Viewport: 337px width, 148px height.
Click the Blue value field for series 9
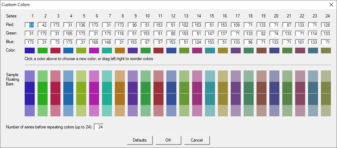pos(133,42)
